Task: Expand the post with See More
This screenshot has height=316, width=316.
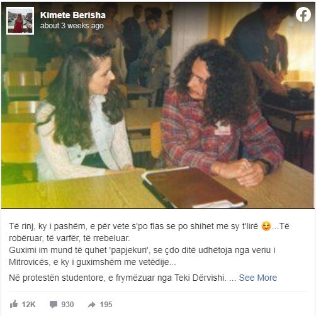Action: point(258,278)
